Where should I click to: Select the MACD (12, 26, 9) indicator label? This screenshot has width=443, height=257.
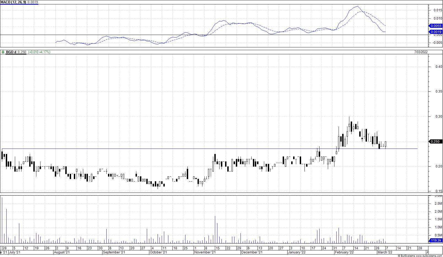click(x=14, y=2)
